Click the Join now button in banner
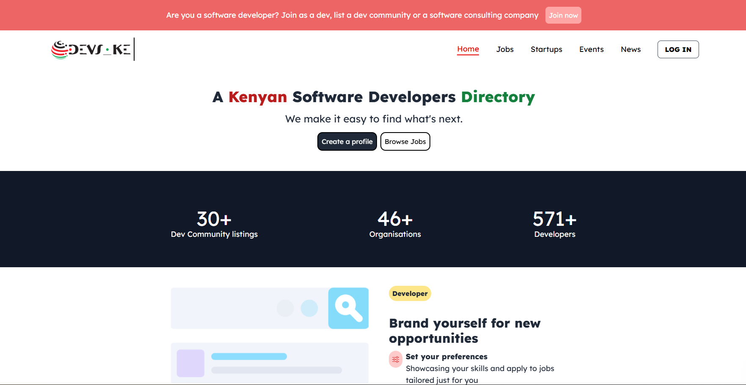This screenshot has height=385, width=746. [563, 15]
